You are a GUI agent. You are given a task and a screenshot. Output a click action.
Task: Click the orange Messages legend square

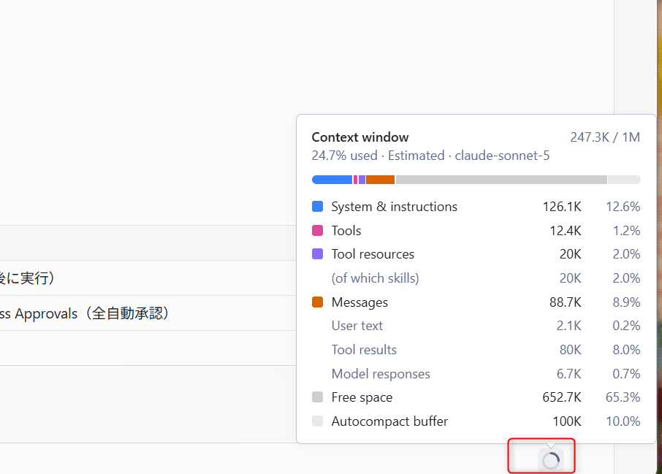pyautogui.click(x=318, y=302)
